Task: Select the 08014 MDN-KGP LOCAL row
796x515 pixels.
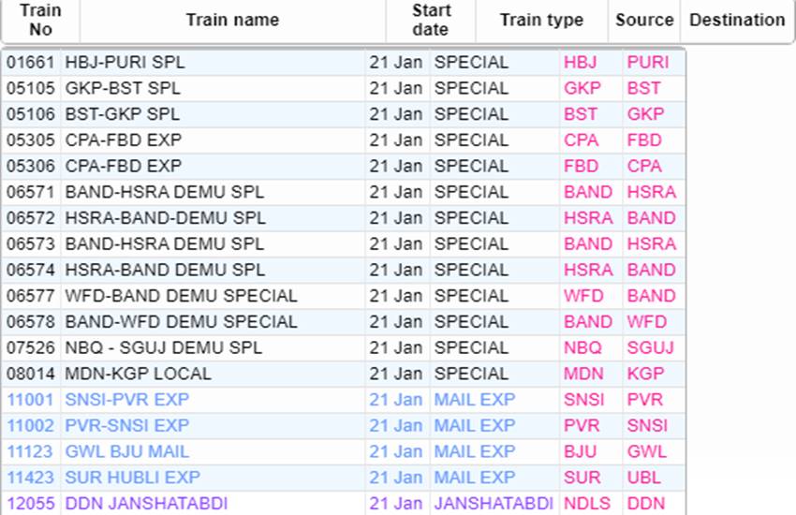Action: click(x=343, y=374)
